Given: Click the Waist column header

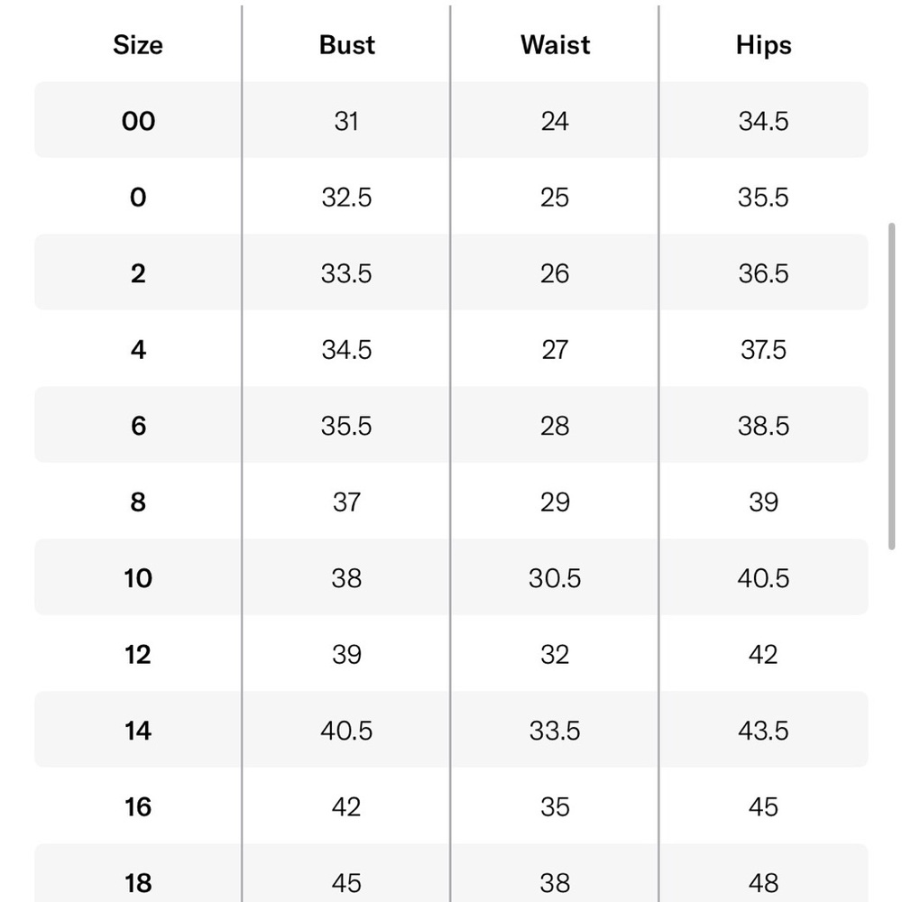Looking at the screenshot, I should [555, 45].
